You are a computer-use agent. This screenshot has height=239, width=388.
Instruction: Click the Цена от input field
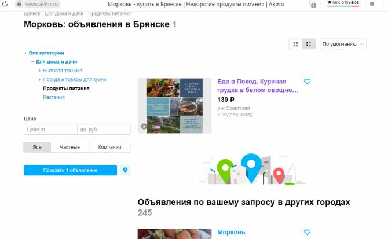pyautogui.click(x=50, y=130)
